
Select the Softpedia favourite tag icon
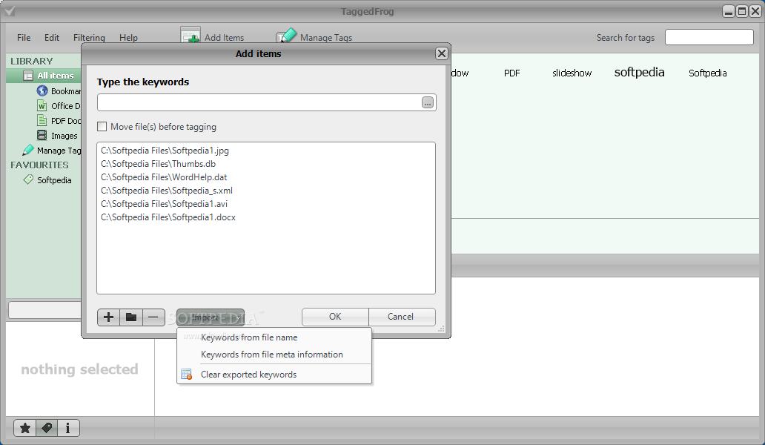28,179
